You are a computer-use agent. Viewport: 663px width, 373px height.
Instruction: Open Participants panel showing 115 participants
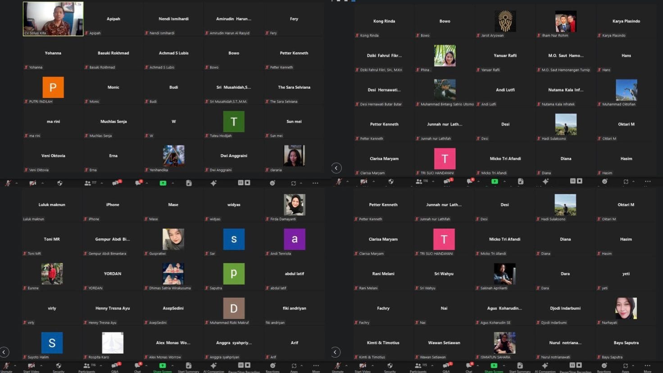point(418,367)
